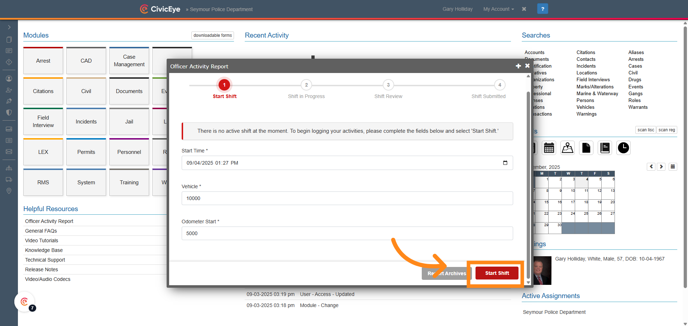Click the text card icon in left sidebar

[9, 51]
